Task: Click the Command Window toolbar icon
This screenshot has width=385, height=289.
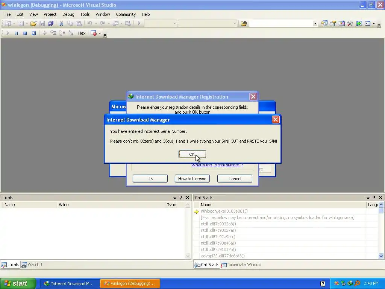Action: 368,23
